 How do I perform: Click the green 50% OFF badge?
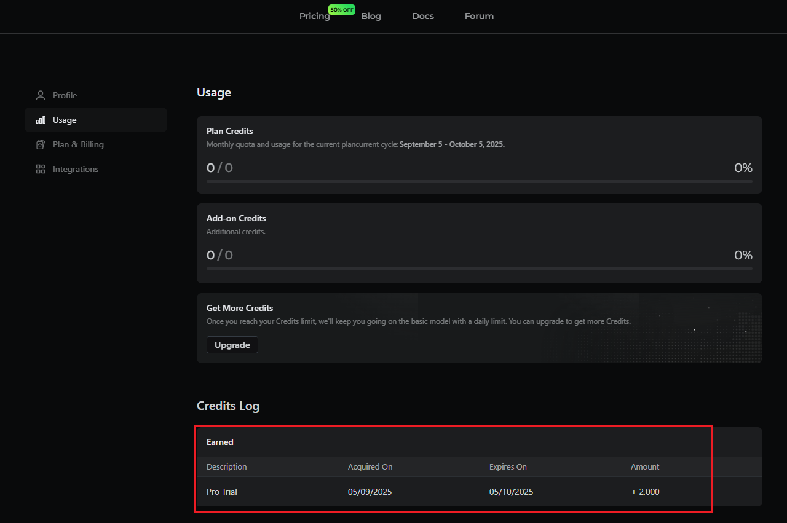(341, 10)
